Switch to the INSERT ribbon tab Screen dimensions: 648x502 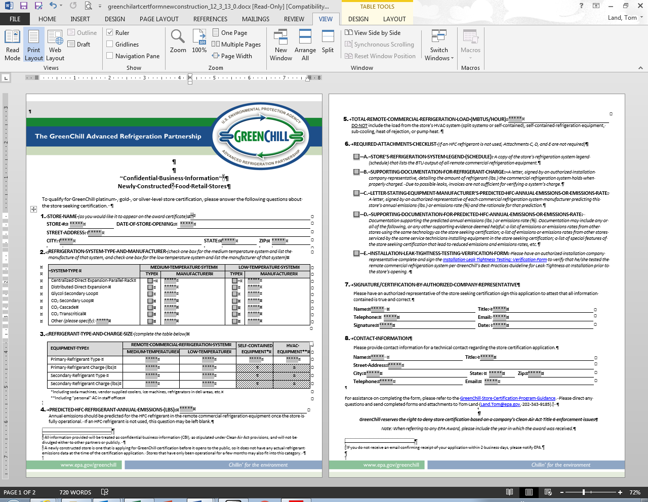80,19
